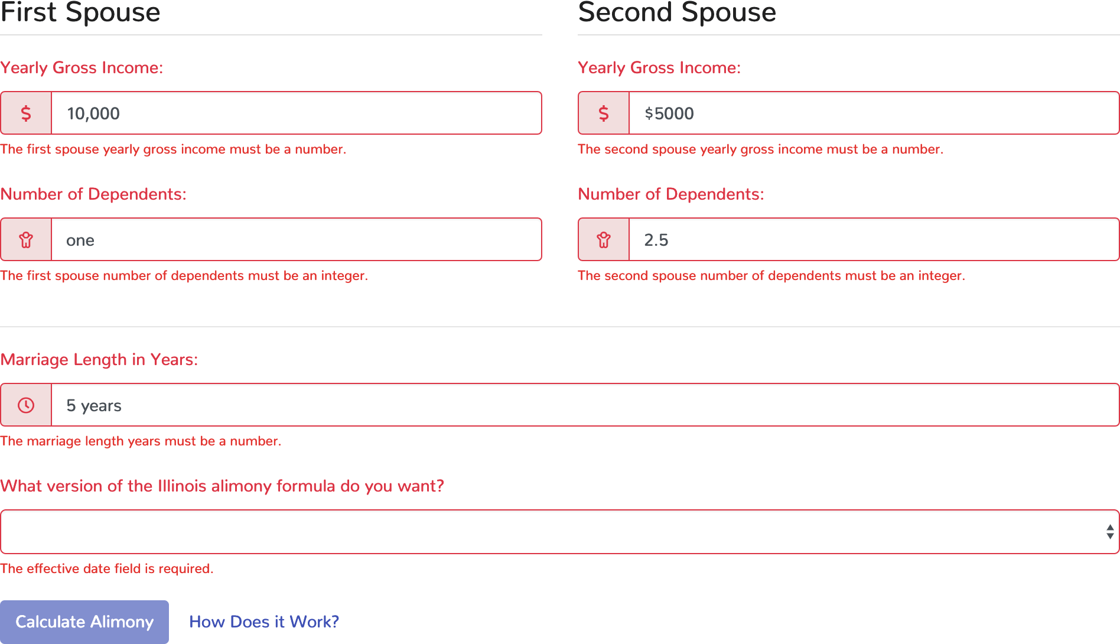Click the clock icon beside Marriage Length
The image size is (1120, 644).
25,404
